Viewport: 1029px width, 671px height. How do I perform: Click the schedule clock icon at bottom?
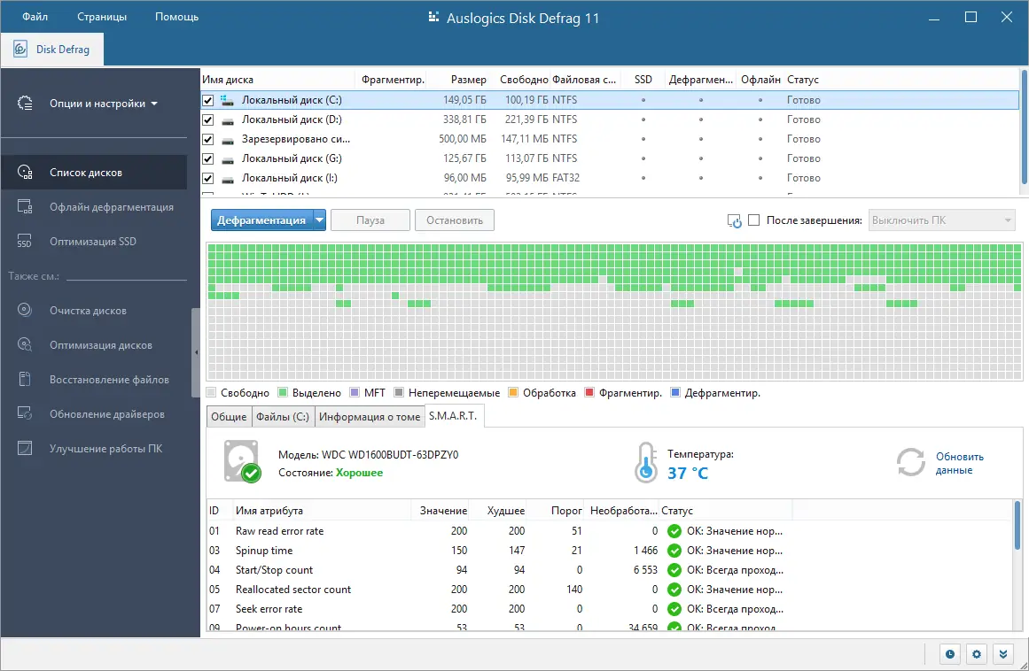tap(949, 653)
